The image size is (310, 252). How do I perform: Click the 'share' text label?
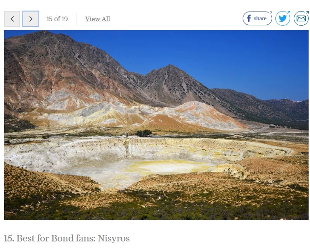tap(260, 18)
